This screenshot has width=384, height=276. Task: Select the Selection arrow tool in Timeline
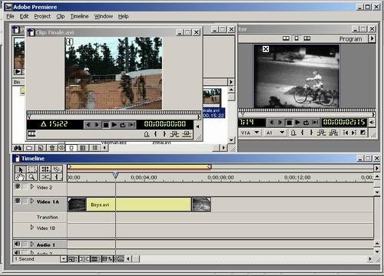point(20,169)
